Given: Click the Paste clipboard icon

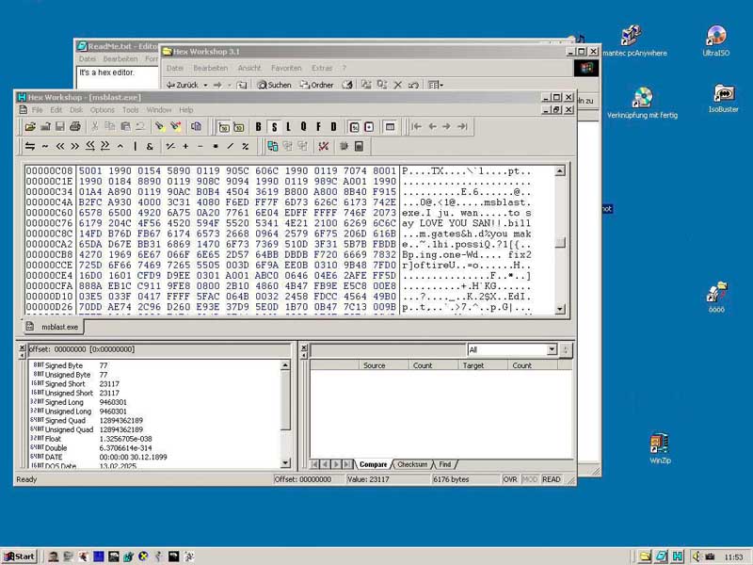Looking at the screenshot, I should pyautogui.click(x=125, y=127).
